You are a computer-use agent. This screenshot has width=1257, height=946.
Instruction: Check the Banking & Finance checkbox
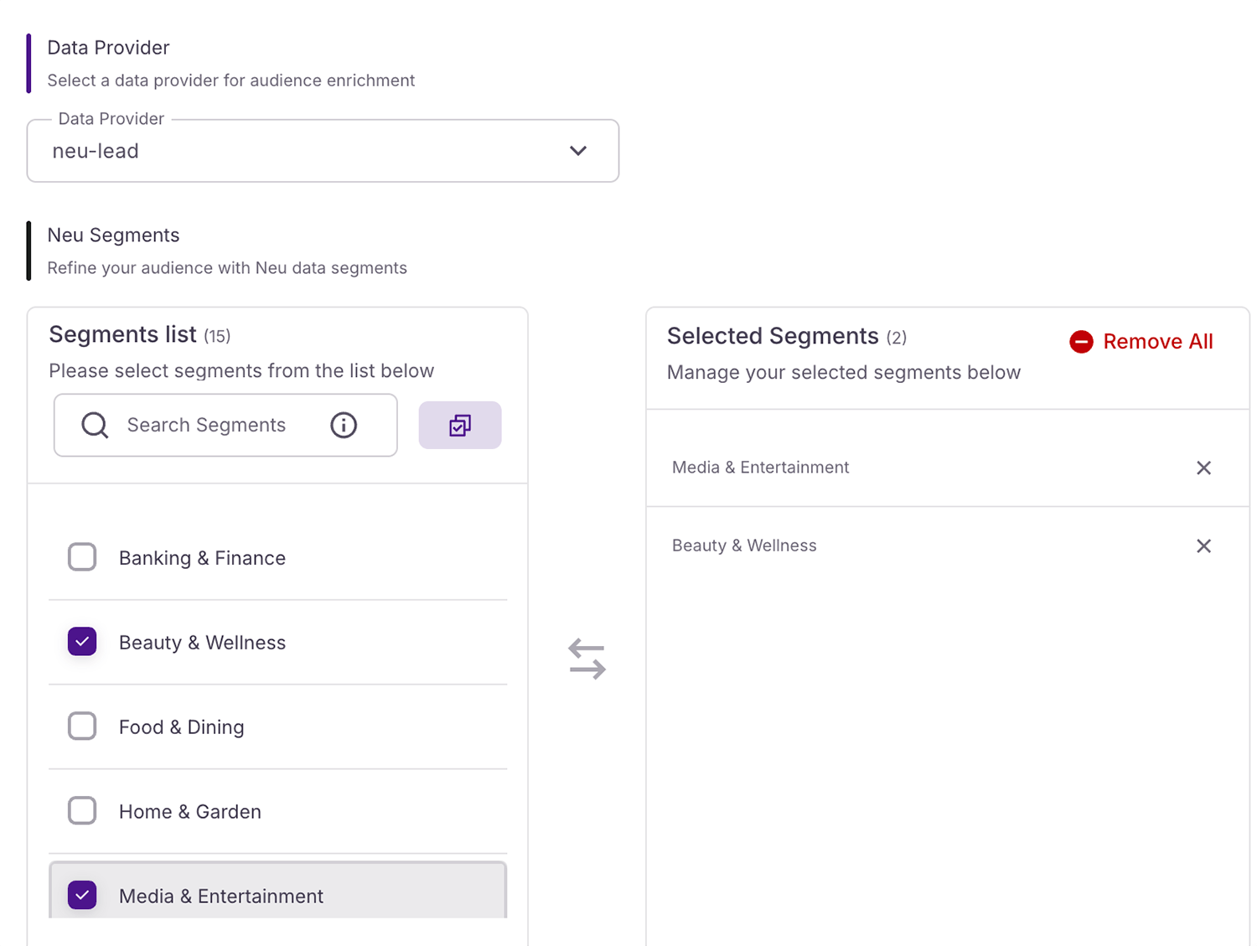81,557
